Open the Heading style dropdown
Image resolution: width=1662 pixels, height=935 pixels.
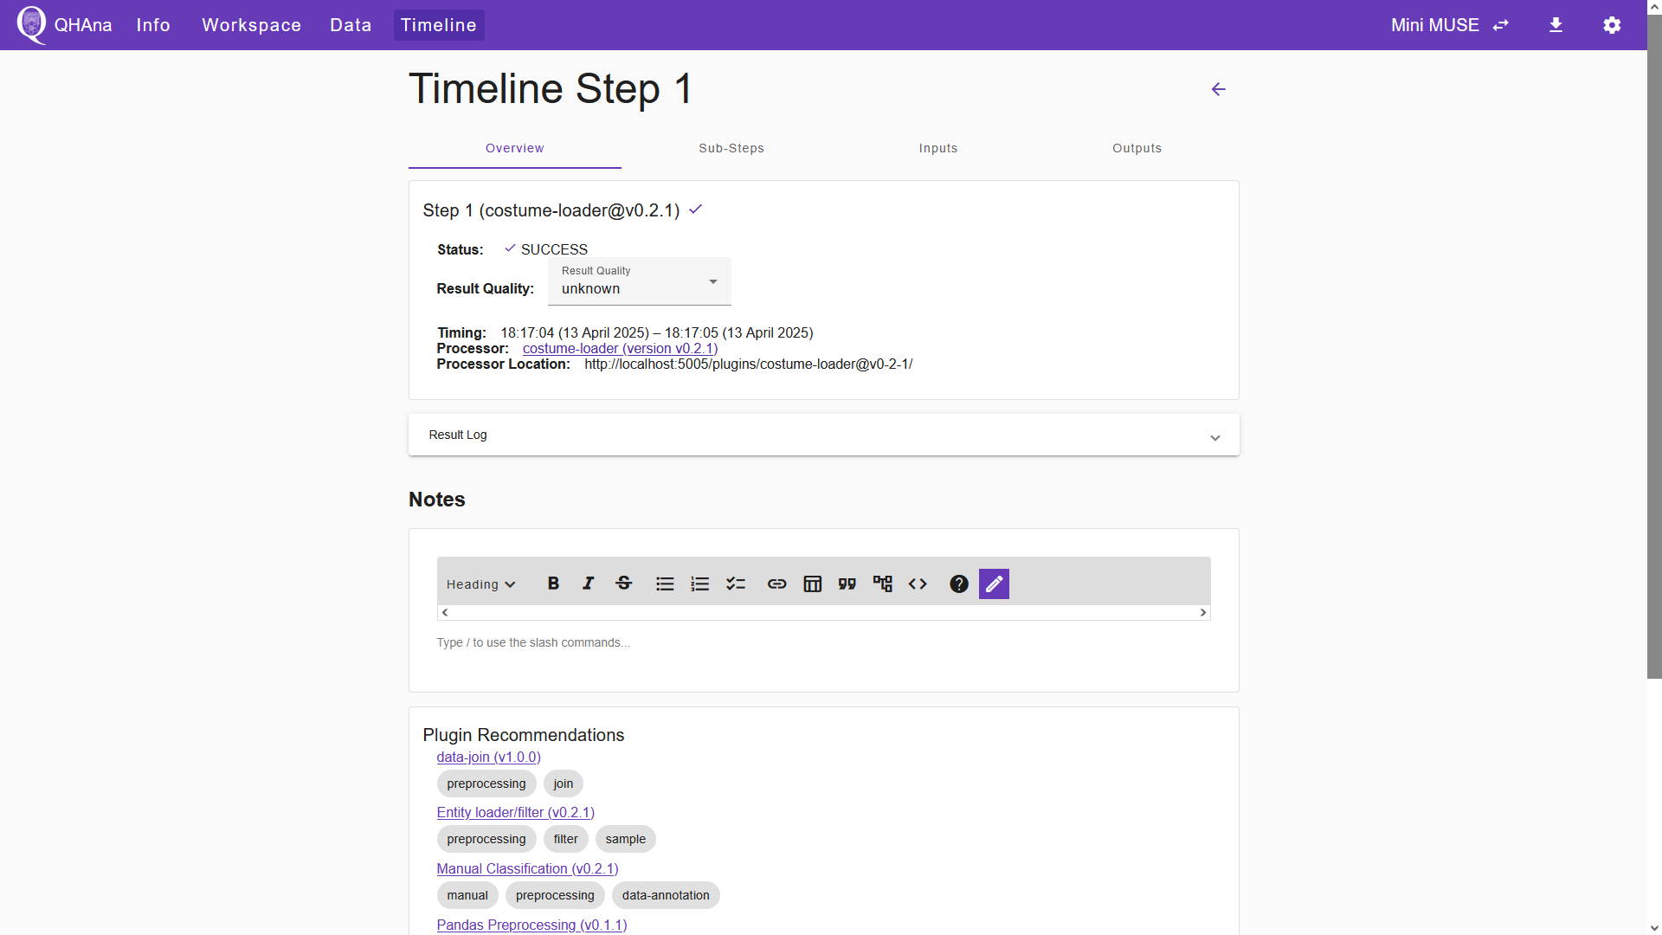(x=481, y=584)
